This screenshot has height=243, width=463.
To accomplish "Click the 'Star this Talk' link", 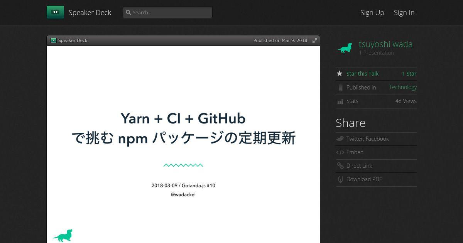I will tap(362, 74).
